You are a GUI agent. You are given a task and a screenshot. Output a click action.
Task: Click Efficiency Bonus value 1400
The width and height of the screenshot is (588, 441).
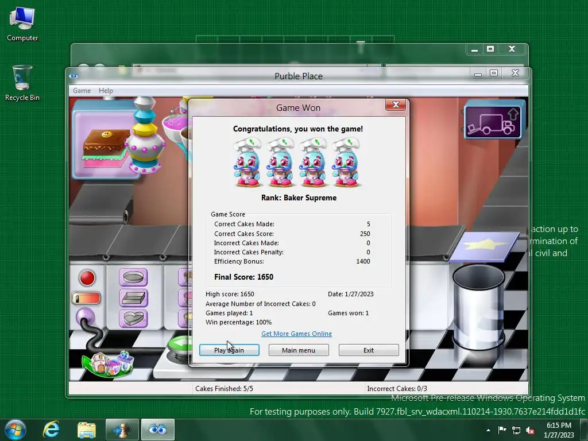pos(363,261)
